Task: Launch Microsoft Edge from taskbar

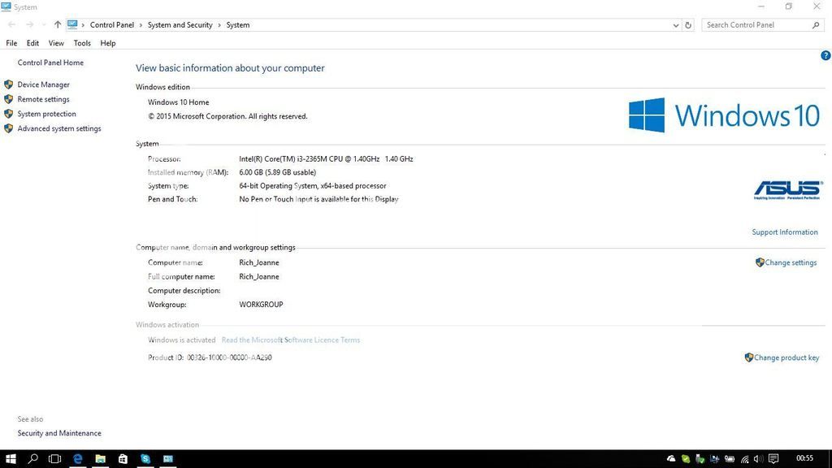Action: pyautogui.click(x=77, y=458)
